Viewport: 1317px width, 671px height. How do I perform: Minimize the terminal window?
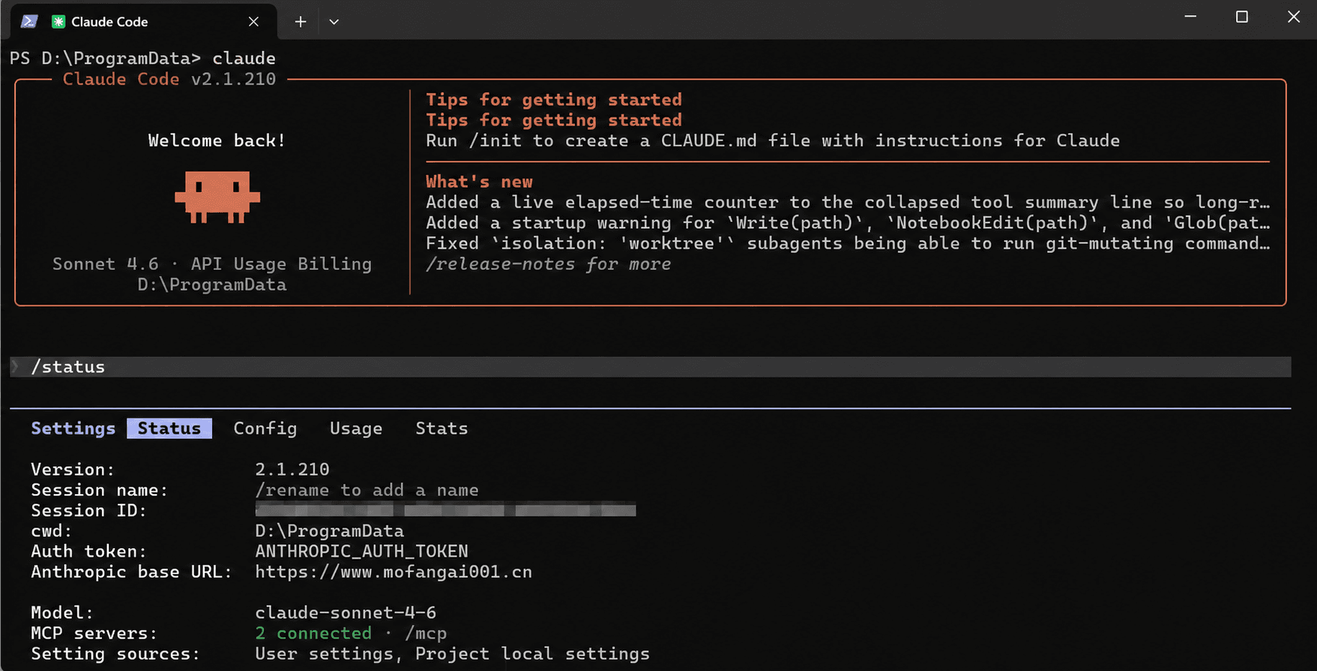click(1190, 16)
